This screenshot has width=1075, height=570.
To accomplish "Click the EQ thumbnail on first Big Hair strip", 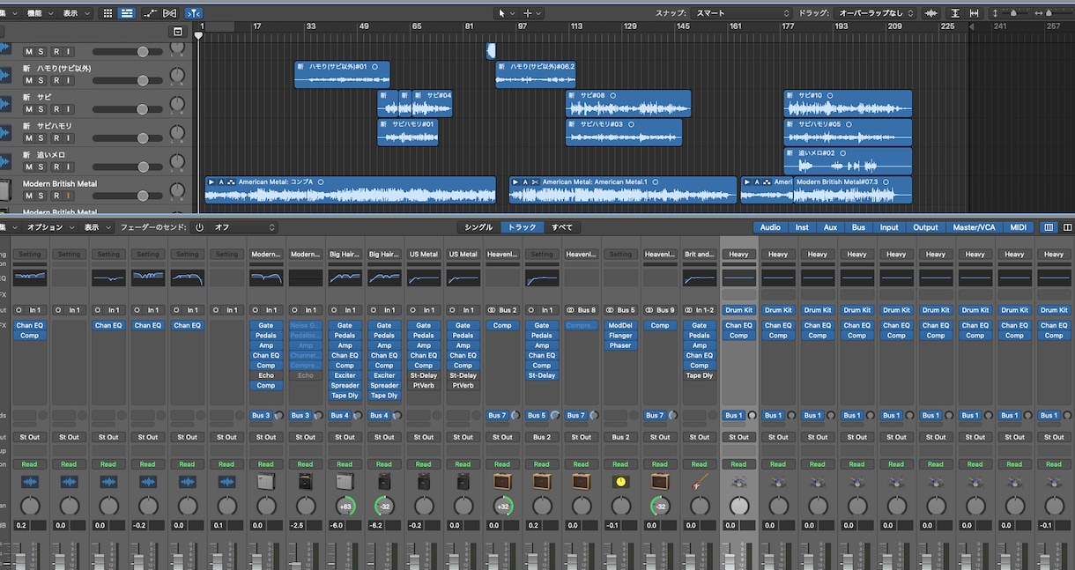I will [345, 278].
